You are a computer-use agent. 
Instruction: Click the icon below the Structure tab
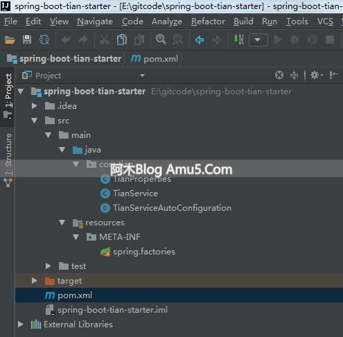pyautogui.click(x=8, y=183)
